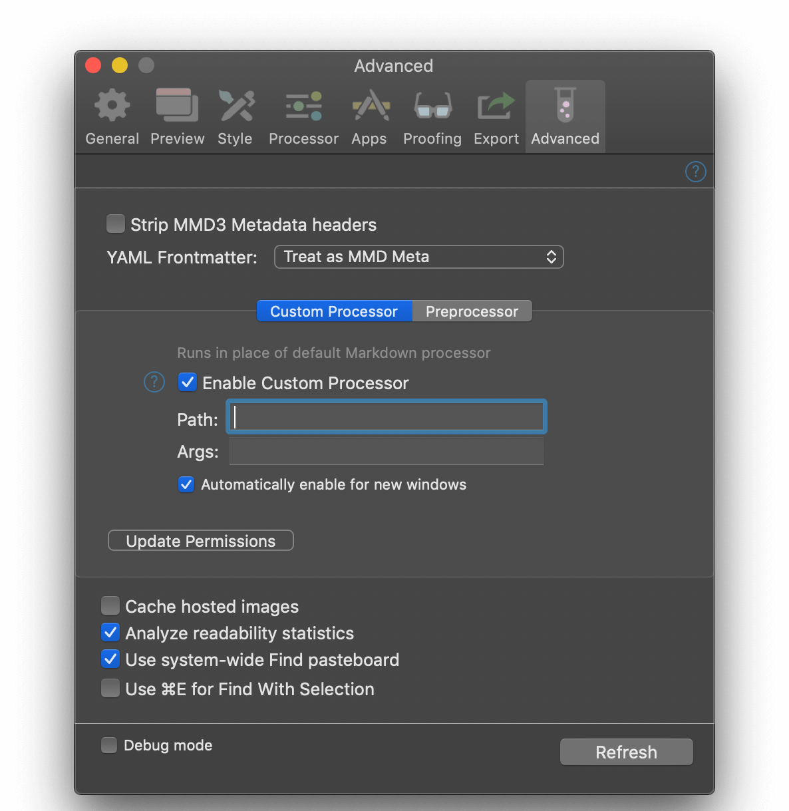The width and height of the screenshot is (789, 811).
Task: Select the Custom Processor tab
Action: (334, 311)
